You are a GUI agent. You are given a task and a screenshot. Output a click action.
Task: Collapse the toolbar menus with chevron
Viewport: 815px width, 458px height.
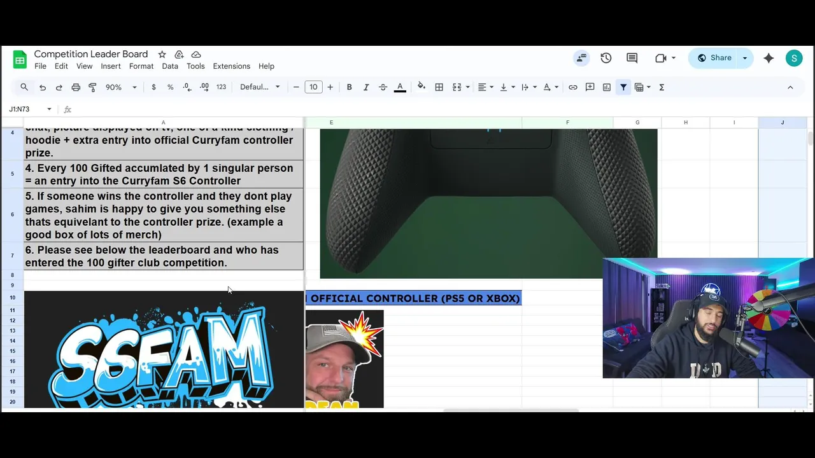coord(790,87)
